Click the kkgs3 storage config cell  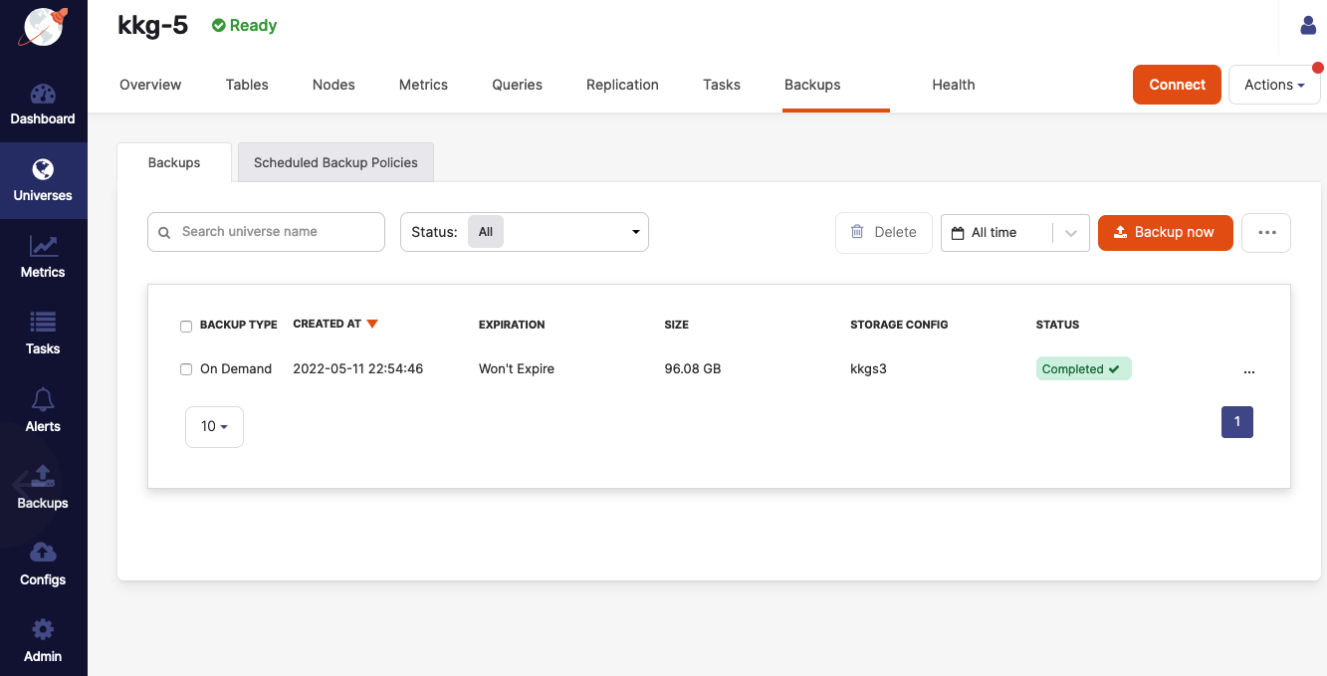868,369
